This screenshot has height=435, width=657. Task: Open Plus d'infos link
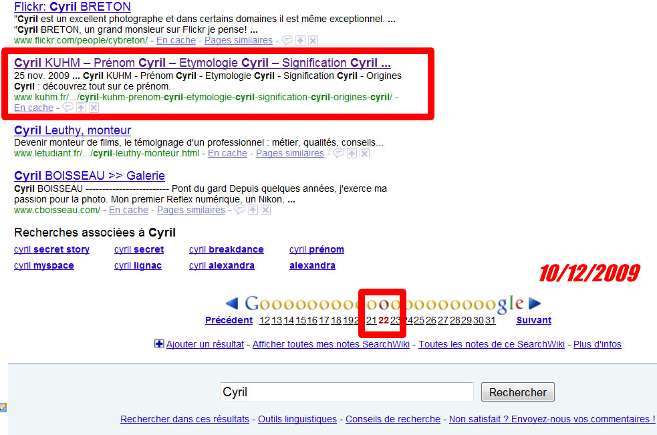(x=597, y=344)
